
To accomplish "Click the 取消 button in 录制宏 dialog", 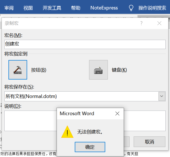I will coord(150,142).
